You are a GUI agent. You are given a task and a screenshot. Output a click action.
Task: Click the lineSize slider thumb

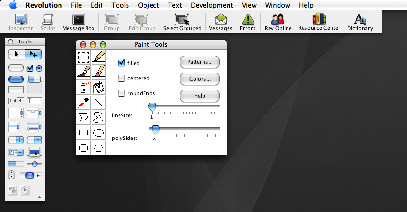tap(152, 107)
